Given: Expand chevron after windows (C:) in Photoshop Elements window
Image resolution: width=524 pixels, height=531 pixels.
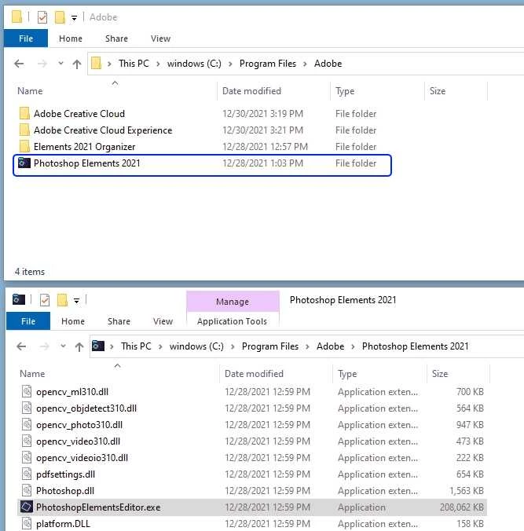Looking at the screenshot, I should pyautogui.click(x=233, y=346).
